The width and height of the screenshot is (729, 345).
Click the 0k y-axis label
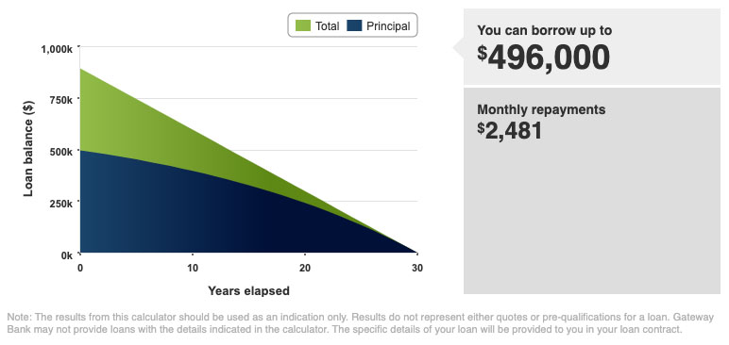point(66,255)
